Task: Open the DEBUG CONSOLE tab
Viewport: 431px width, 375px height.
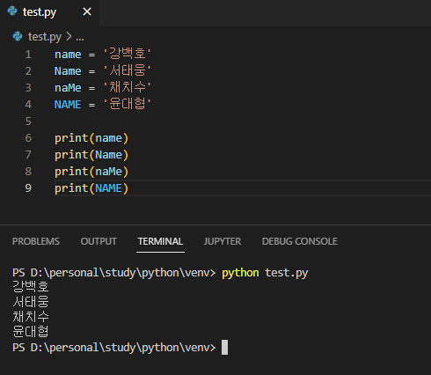Action: tap(300, 241)
